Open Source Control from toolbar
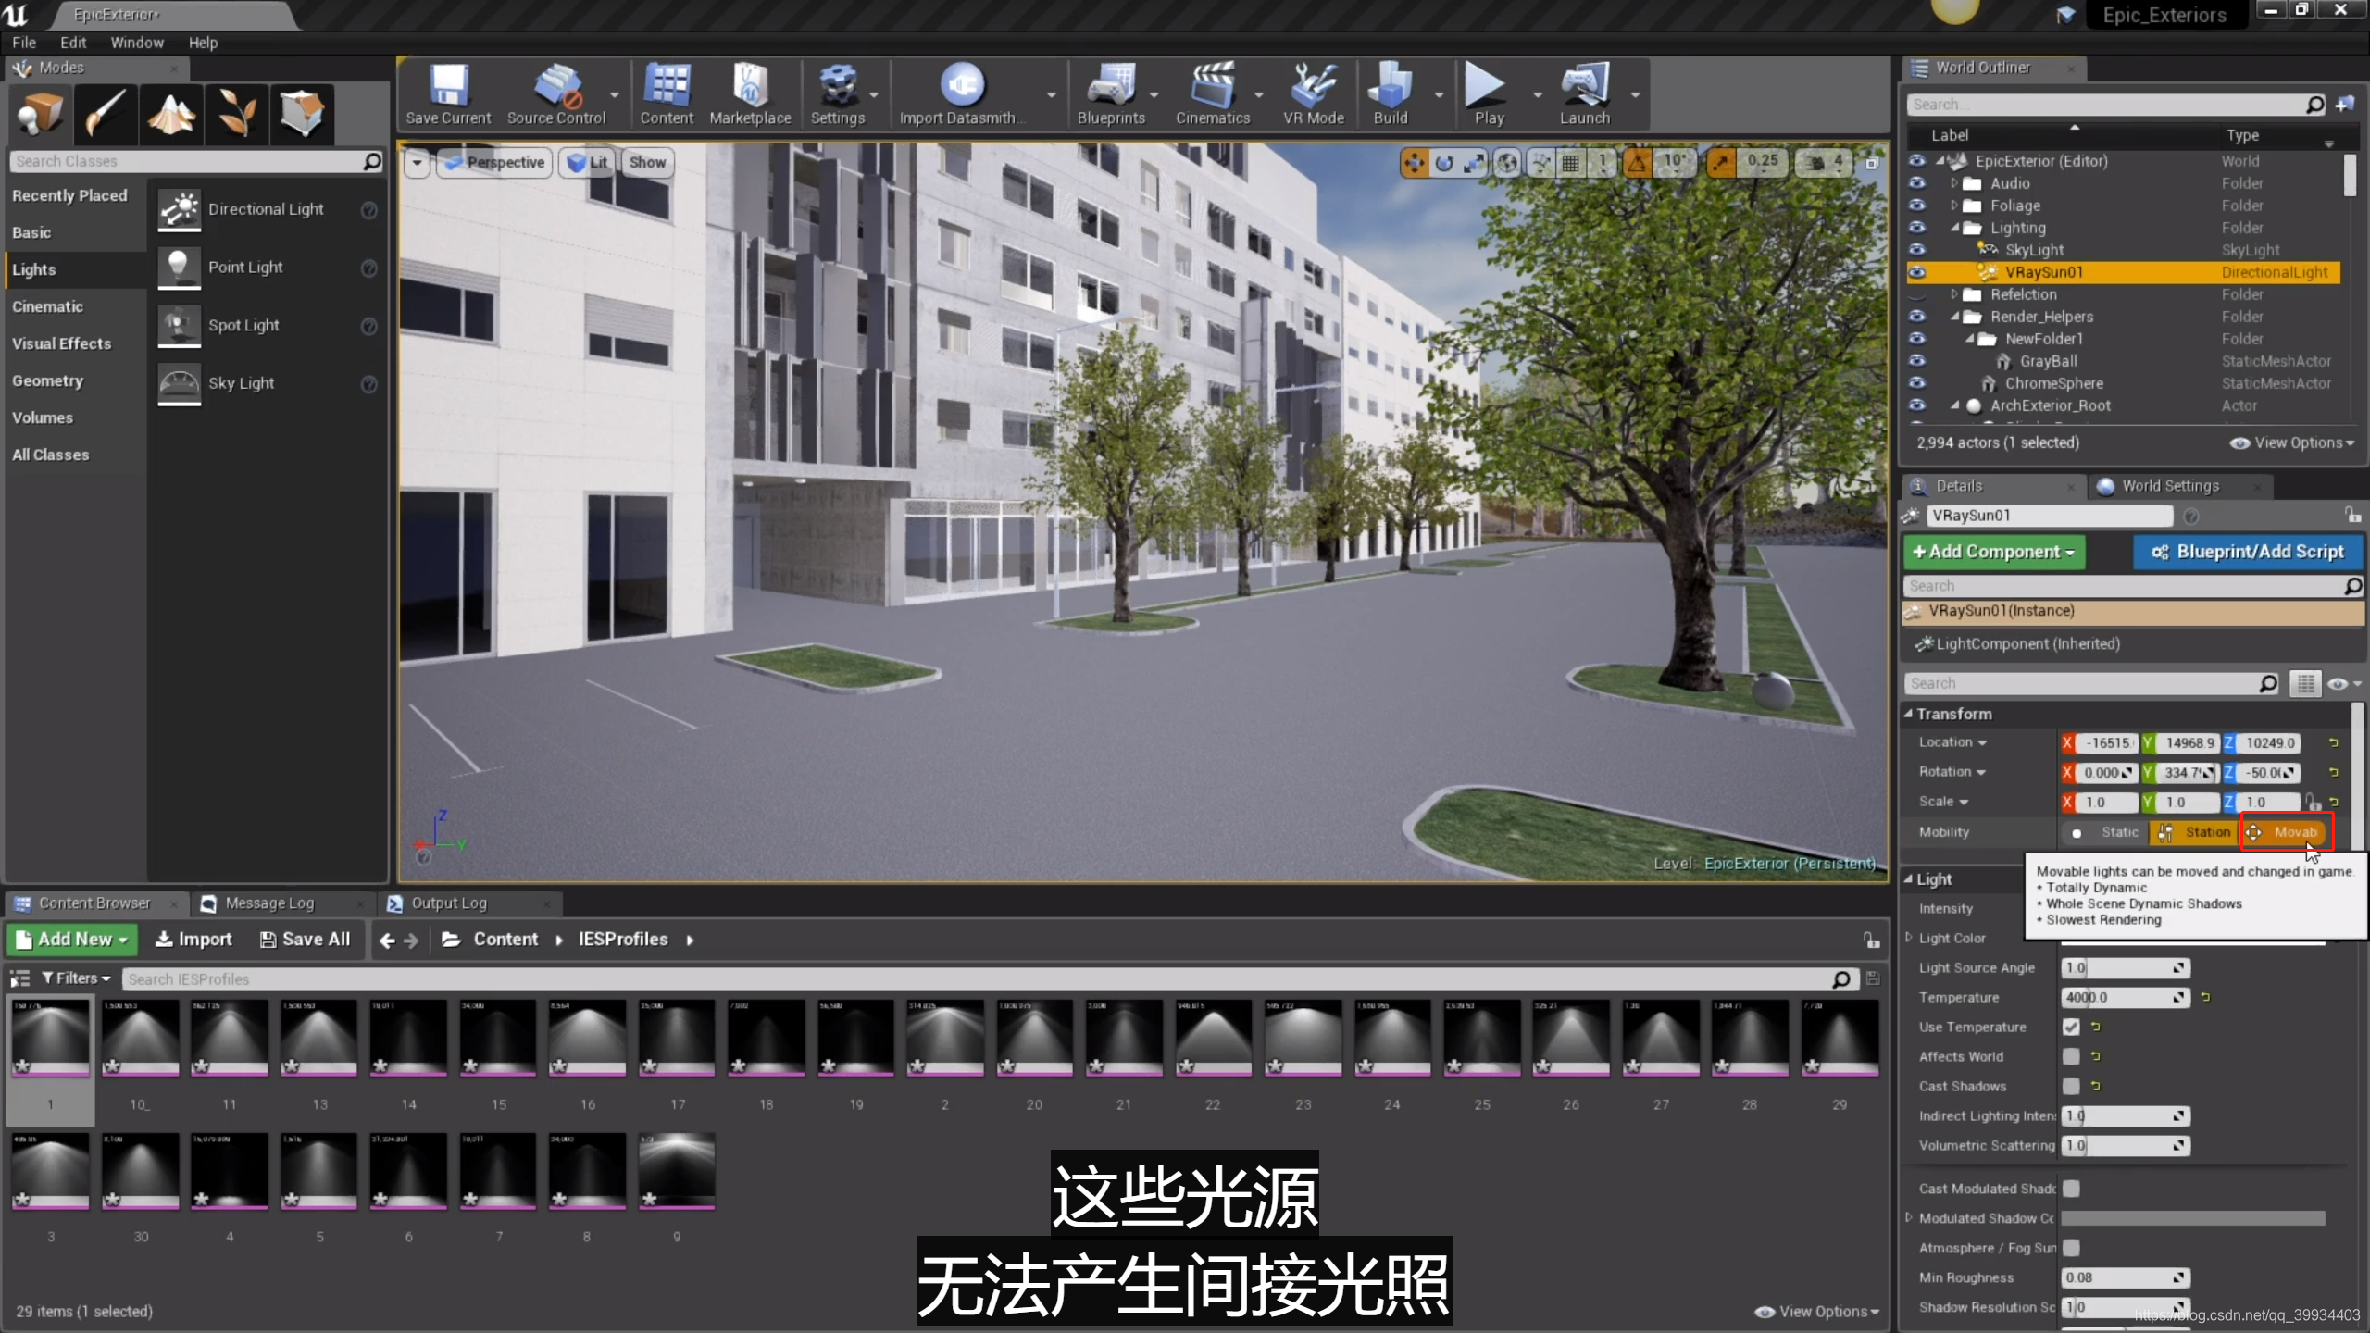Screen dimensions: 2370x1333 pos(556,94)
